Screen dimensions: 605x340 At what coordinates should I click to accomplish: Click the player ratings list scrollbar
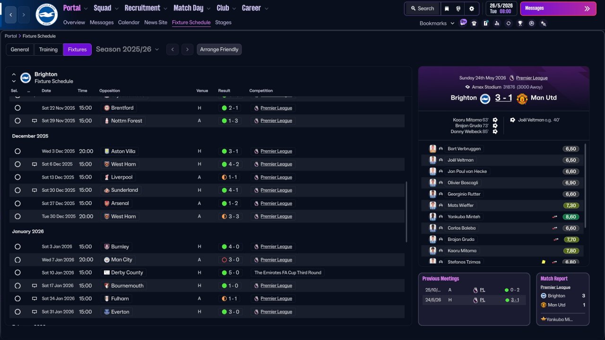(585, 186)
